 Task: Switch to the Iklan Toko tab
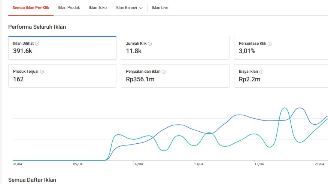98,8
